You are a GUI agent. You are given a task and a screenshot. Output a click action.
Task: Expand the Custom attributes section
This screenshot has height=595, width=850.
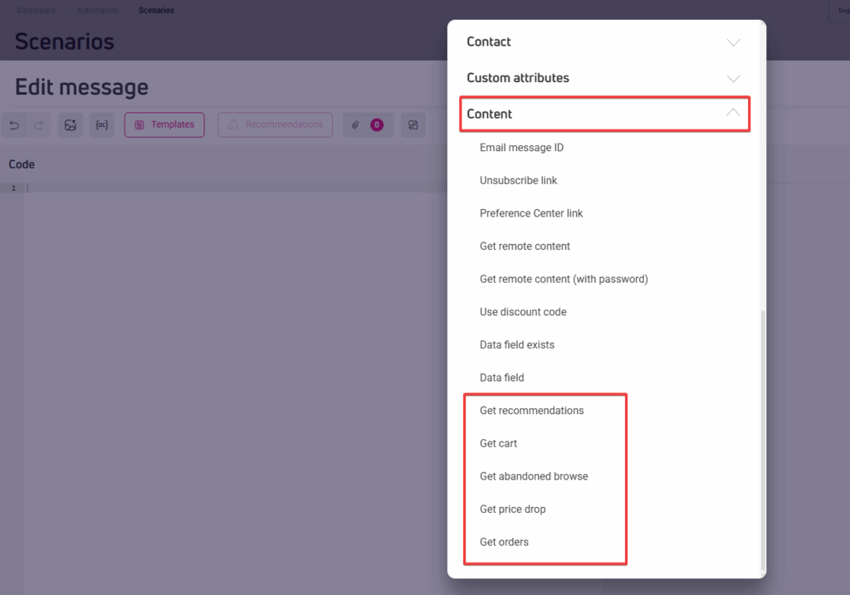click(x=603, y=78)
